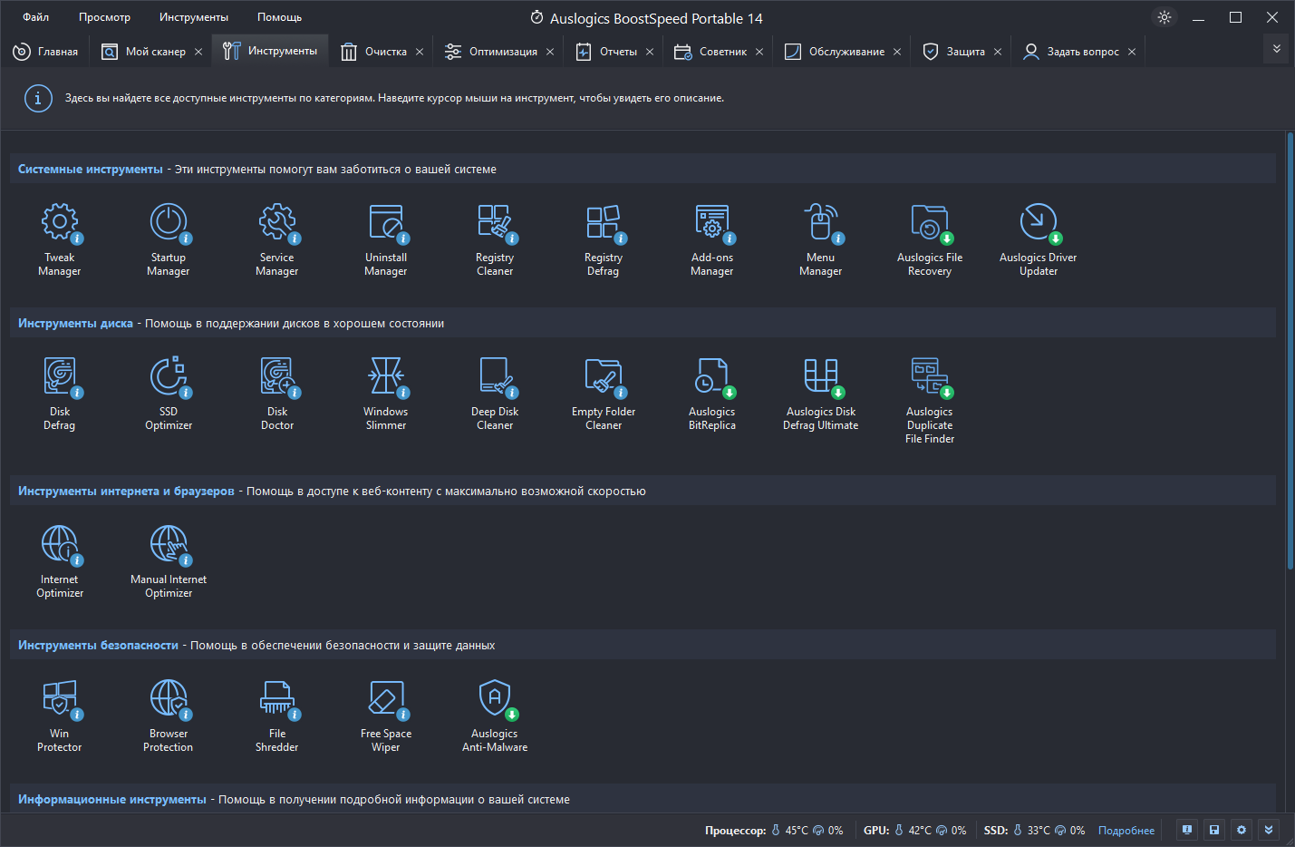Open Windows Slimmer
Viewport: 1295px width, 847px height.
(x=386, y=394)
